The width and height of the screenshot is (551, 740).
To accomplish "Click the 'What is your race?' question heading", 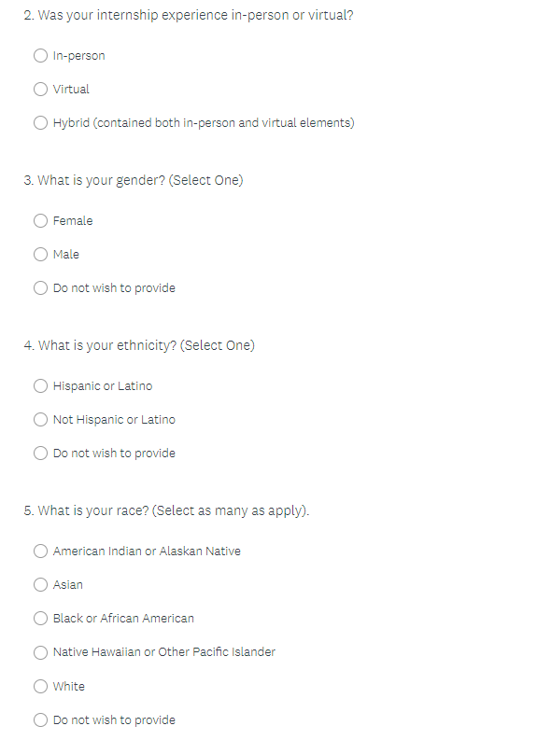I will 166,510.
